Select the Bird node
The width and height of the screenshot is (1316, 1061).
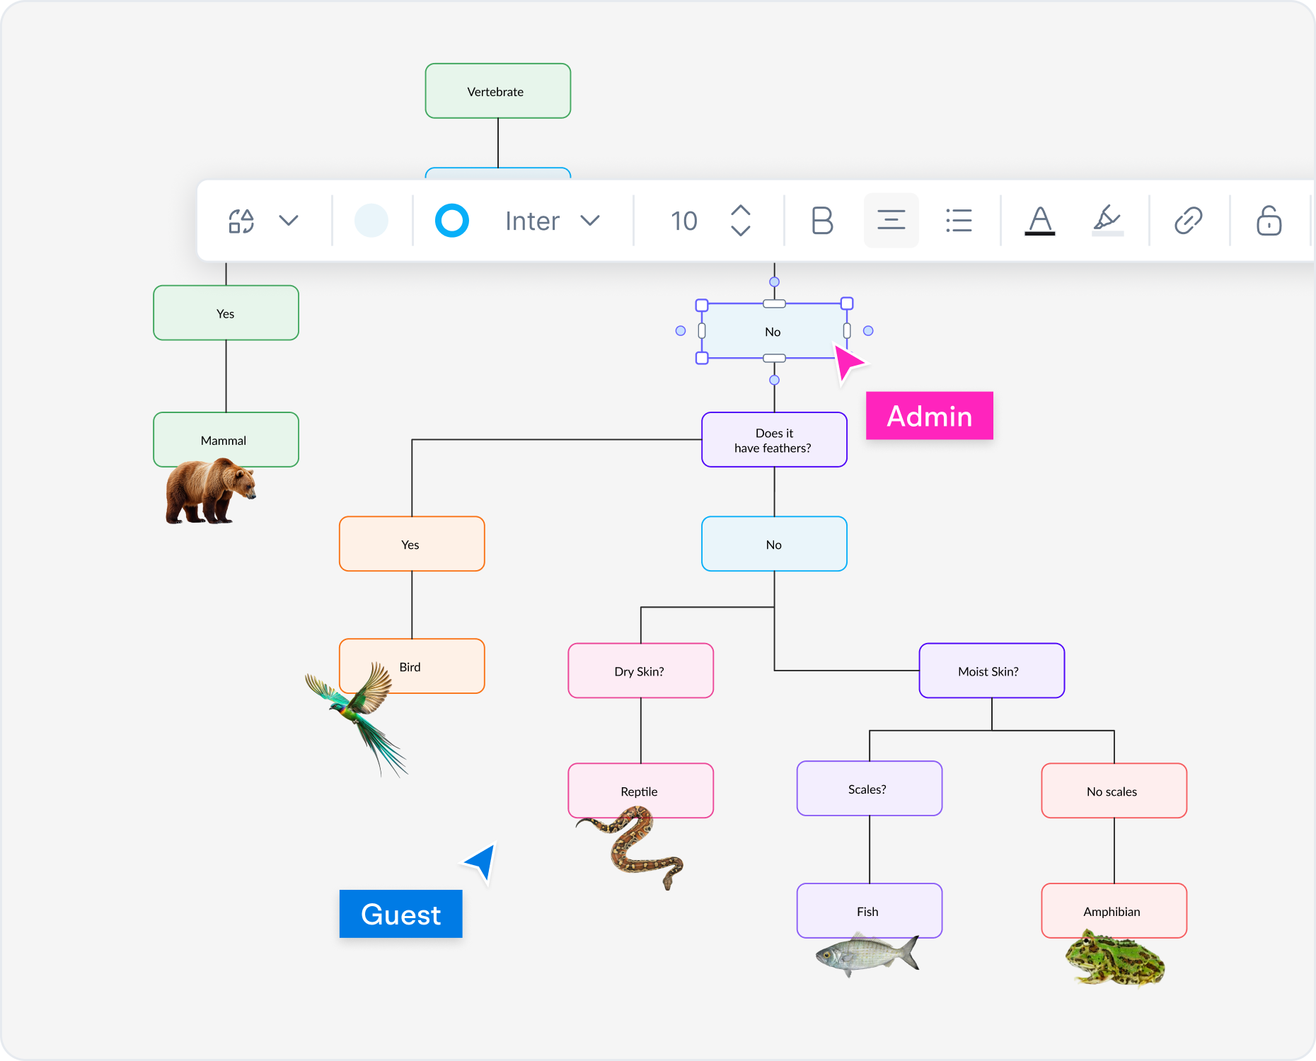pos(412,666)
